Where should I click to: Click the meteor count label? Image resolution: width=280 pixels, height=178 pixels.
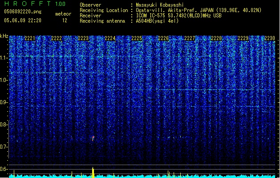[63, 14]
